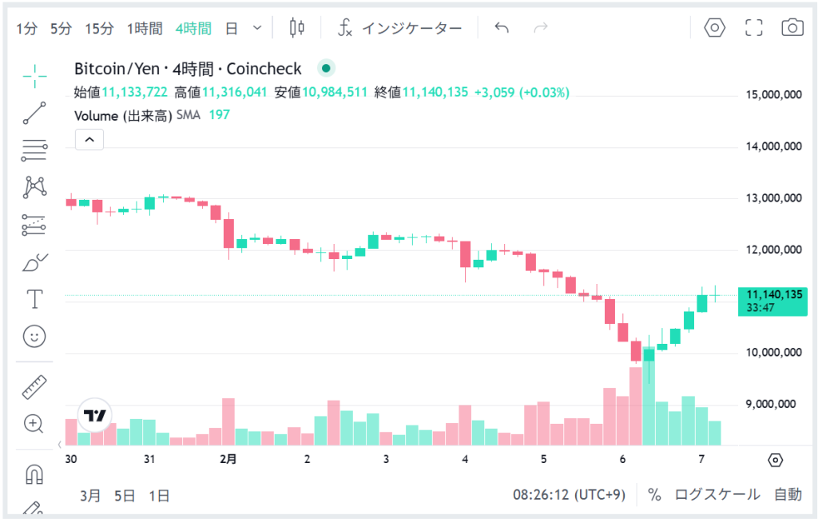Toggle the magnet snap mode

[35, 475]
